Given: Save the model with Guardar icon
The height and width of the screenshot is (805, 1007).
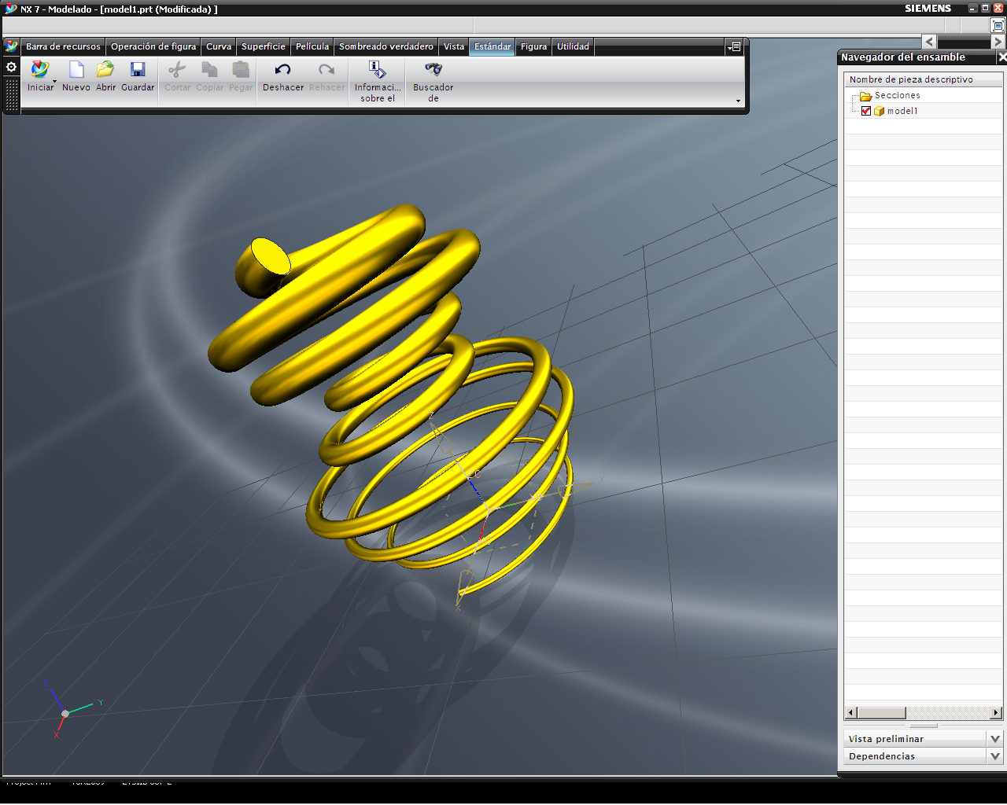Looking at the screenshot, I should coord(138,70).
